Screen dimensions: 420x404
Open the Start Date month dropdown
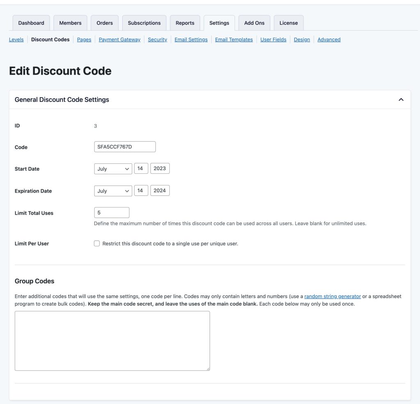(x=113, y=169)
